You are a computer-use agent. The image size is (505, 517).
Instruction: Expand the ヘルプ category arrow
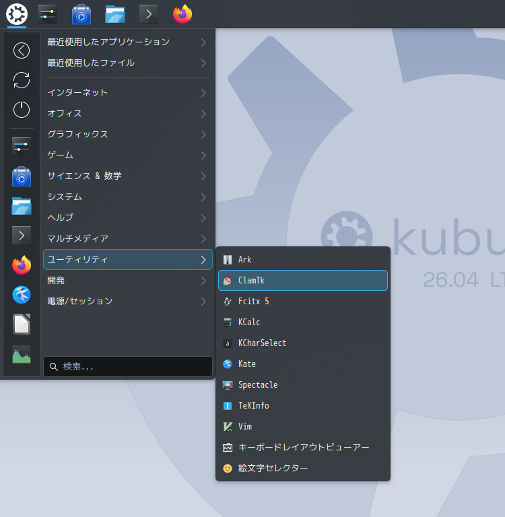[x=203, y=218]
